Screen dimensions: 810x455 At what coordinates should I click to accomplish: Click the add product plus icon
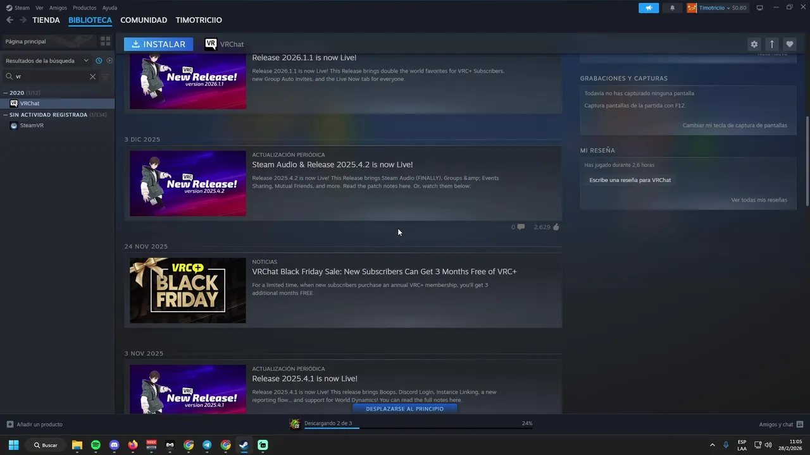tap(9, 424)
